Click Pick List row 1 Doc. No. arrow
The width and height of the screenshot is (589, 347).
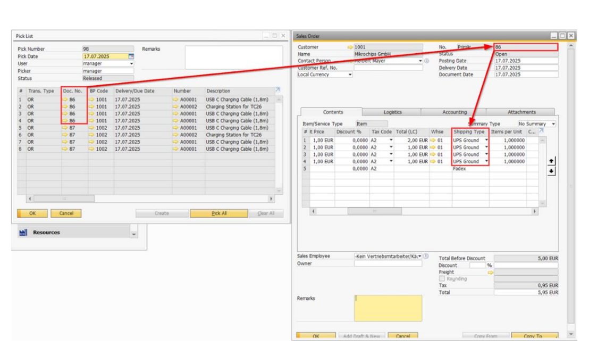(x=65, y=100)
